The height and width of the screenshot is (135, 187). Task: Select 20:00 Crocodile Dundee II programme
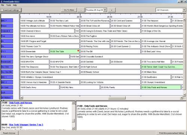coord(132,57)
